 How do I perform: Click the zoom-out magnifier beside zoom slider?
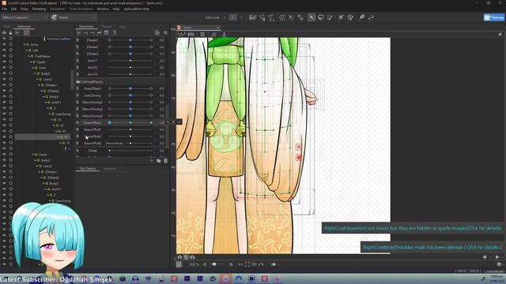(x=205, y=264)
